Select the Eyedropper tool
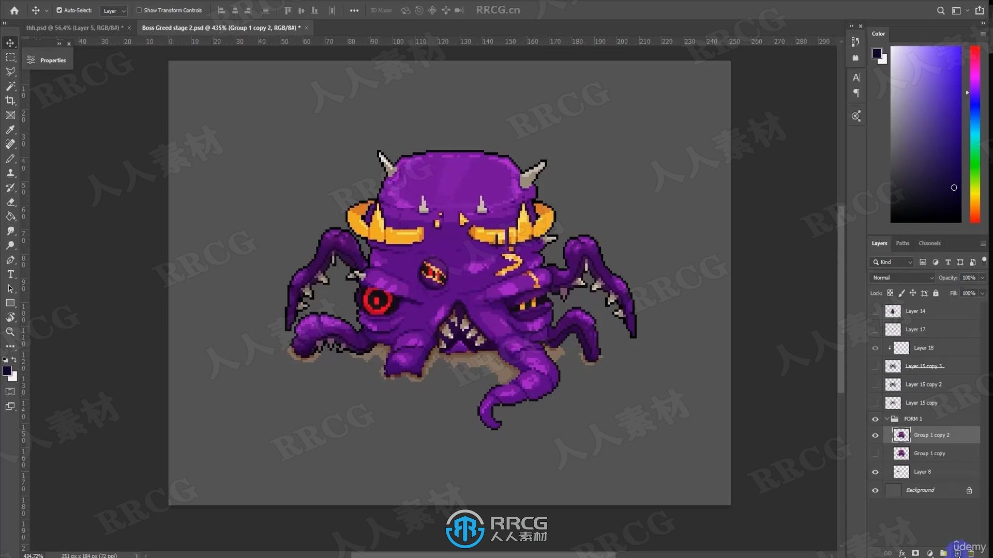The image size is (993, 558). point(10,130)
